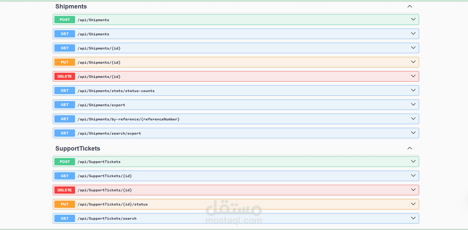Click DELETE badge for /api/Shipments/{id}
Screen dimensions: 468x230
(x=65, y=76)
